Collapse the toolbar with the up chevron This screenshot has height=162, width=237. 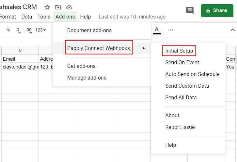coord(232,30)
